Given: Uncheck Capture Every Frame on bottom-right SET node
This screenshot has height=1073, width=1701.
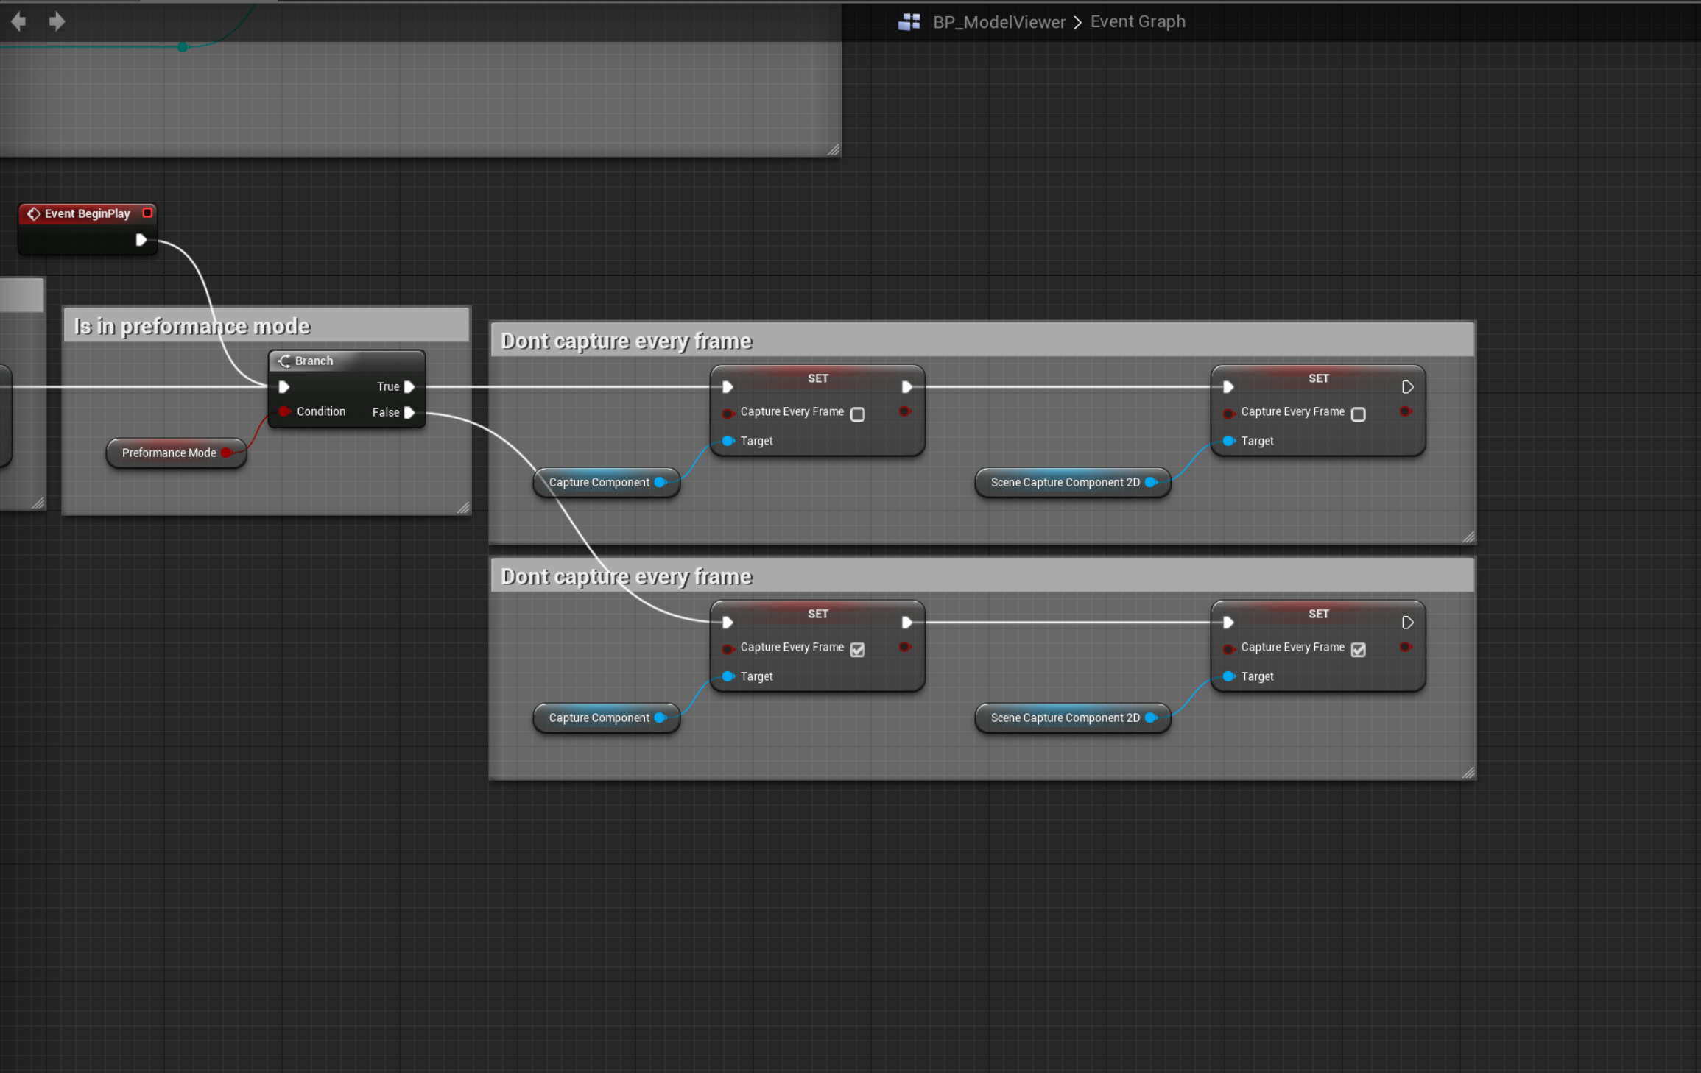Looking at the screenshot, I should 1358,650.
